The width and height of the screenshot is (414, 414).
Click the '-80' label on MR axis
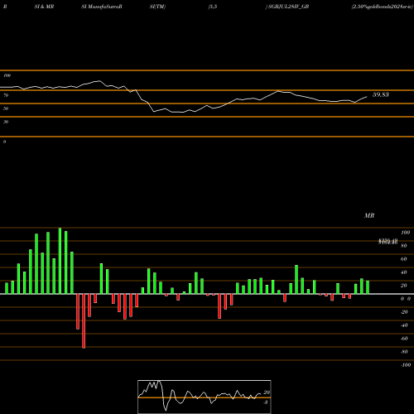point(404,352)
